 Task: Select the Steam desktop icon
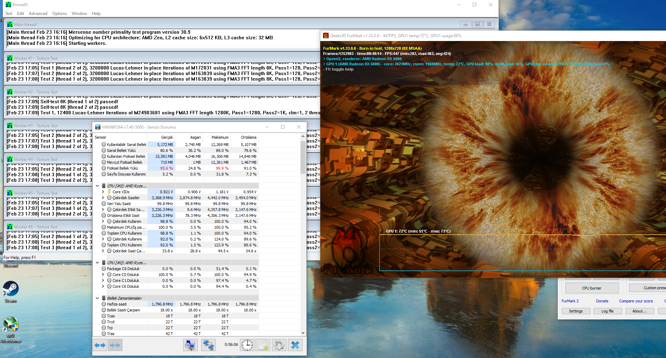[x=11, y=292]
